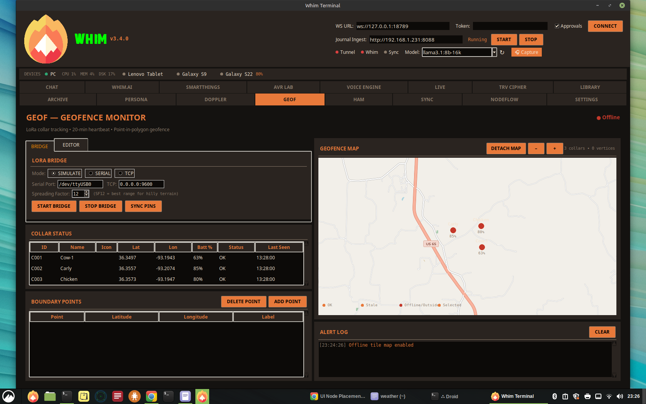The width and height of the screenshot is (646, 404).
Task: Click the TCP address field 0.0.0.0:9600
Action: pos(141,184)
